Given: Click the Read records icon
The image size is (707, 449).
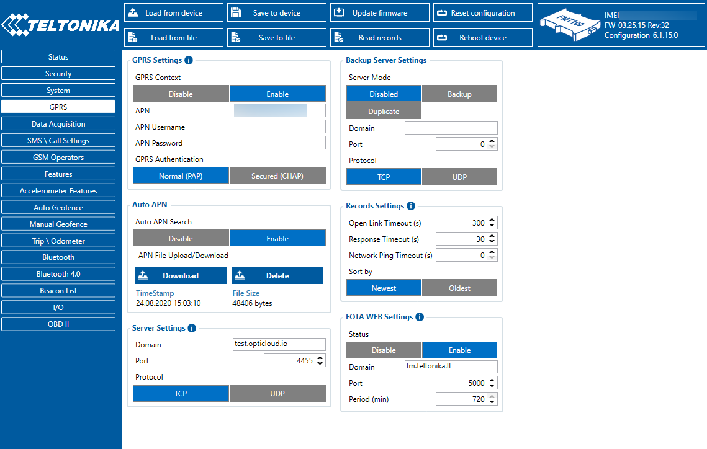Looking at the screenshot, I should 339,37.
